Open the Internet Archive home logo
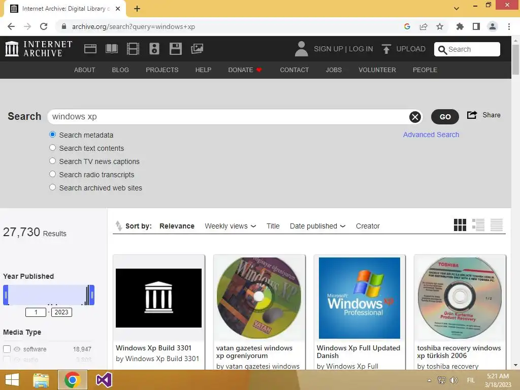Image resolution: width=520 pixels, height=390 pixels. (39, 49)
